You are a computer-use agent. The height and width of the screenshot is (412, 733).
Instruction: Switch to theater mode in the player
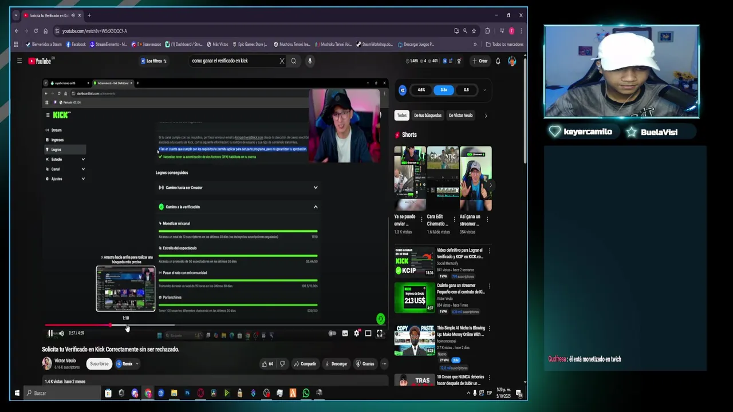[x=368, y=333]
